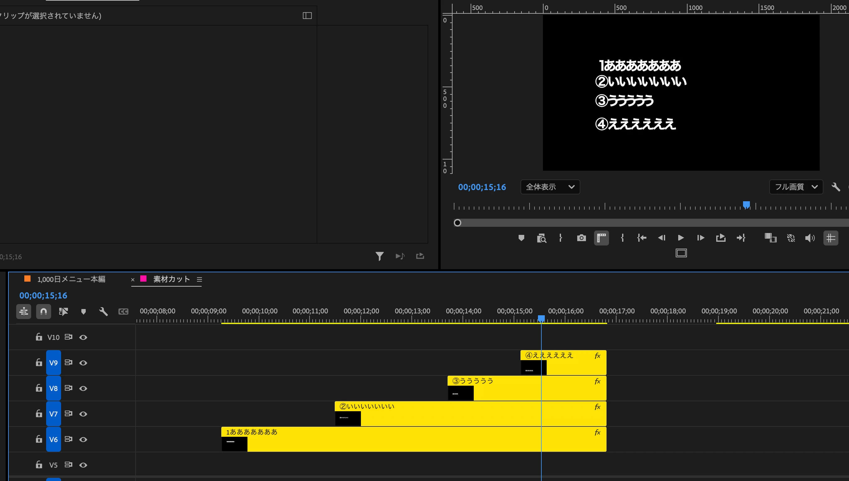849x481 pixels.
Task: Export frame with camera icon
Action: click(581, 238)
